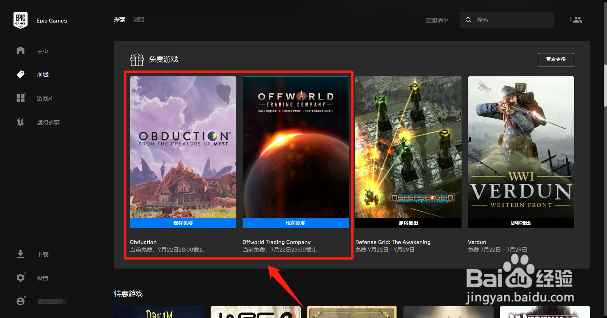Open the Obduction game cover
The height and width of the screenshot is (318, 607).
(183, 147)
